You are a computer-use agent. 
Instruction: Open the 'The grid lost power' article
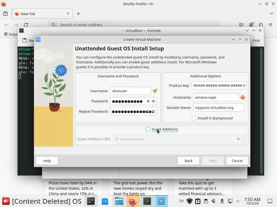coord(138,188)
